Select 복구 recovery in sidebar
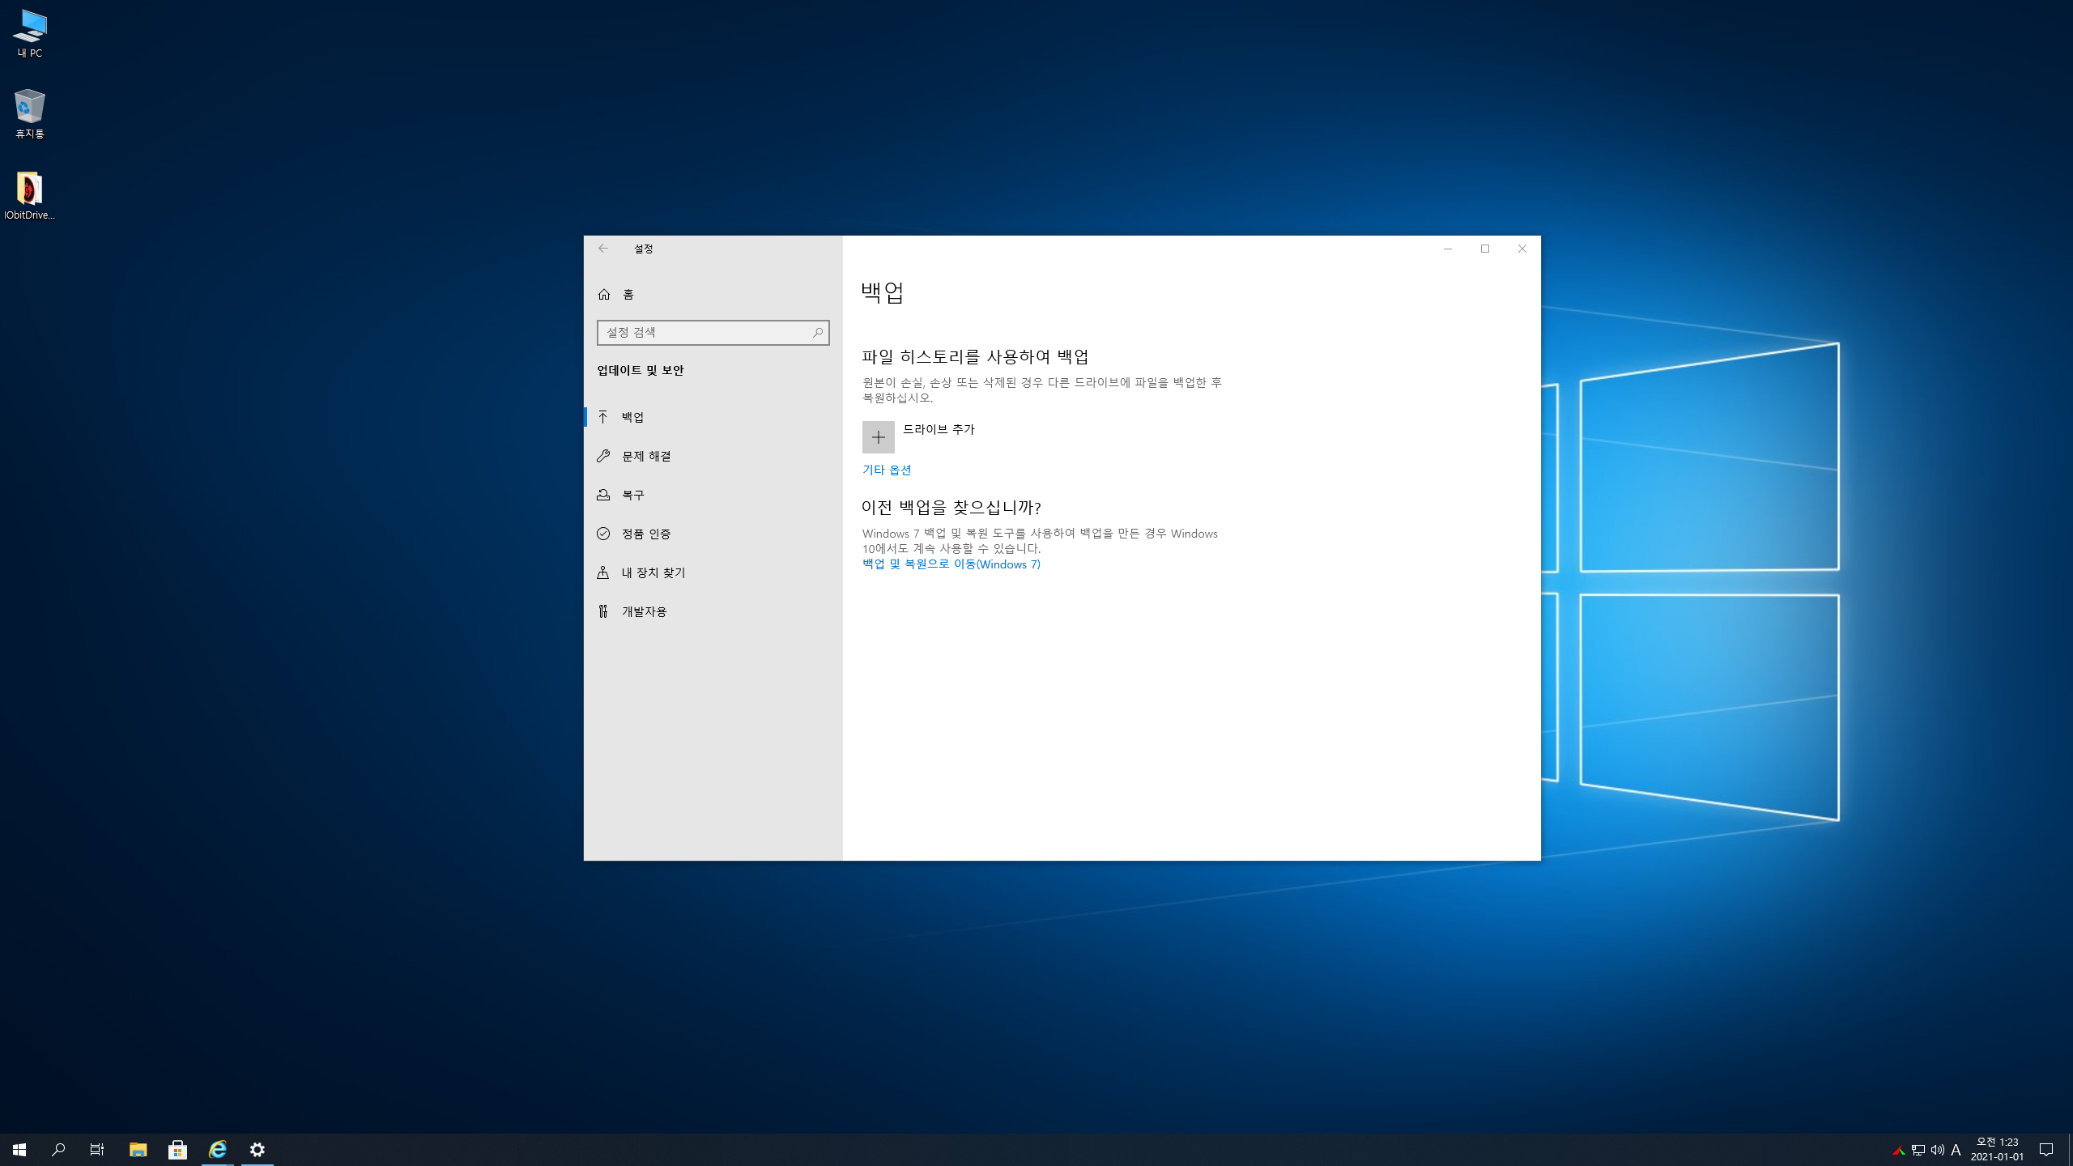 tap(632, 495)
